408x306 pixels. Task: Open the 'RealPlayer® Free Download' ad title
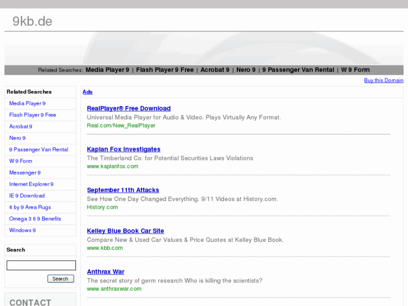tap(129, 108)
